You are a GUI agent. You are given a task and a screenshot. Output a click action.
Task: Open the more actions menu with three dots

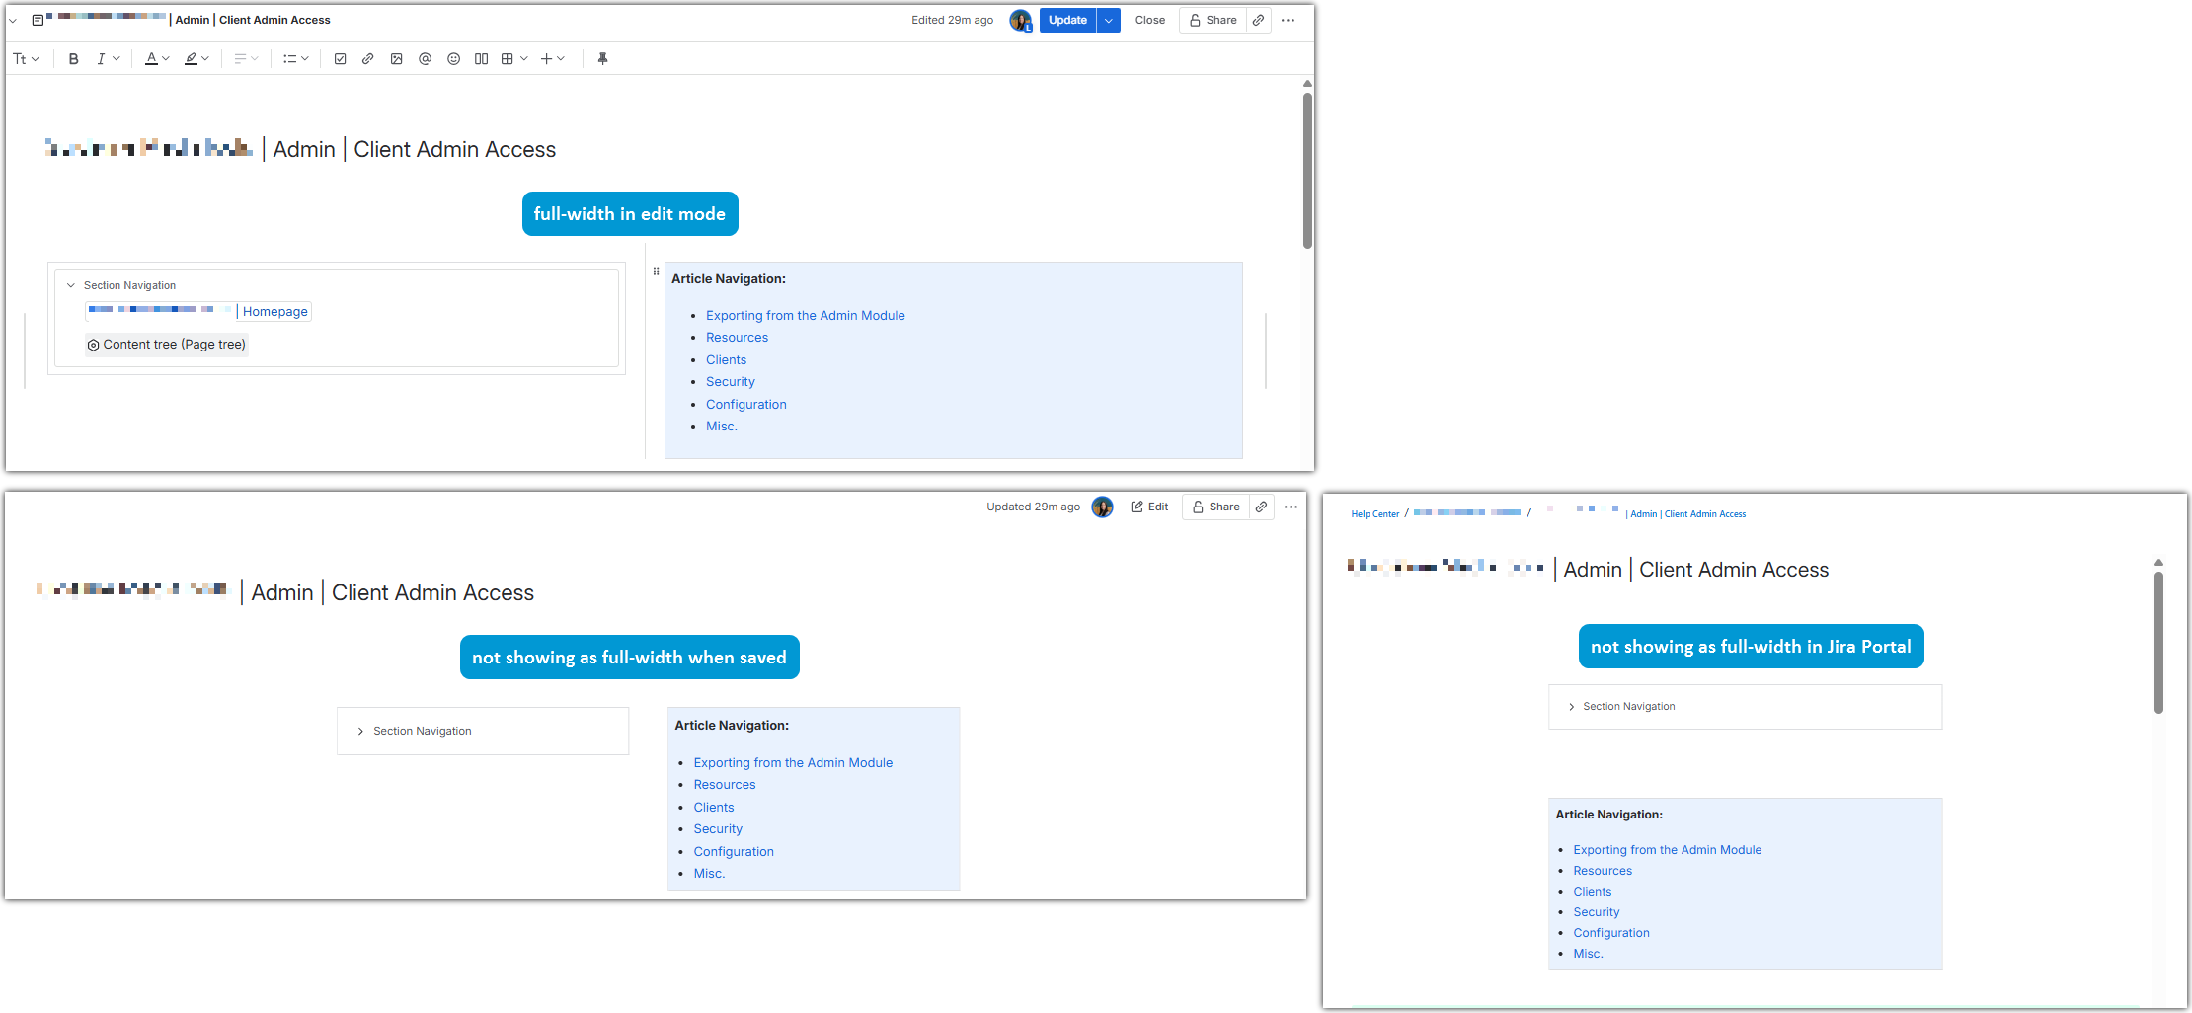coord(1288,20)
